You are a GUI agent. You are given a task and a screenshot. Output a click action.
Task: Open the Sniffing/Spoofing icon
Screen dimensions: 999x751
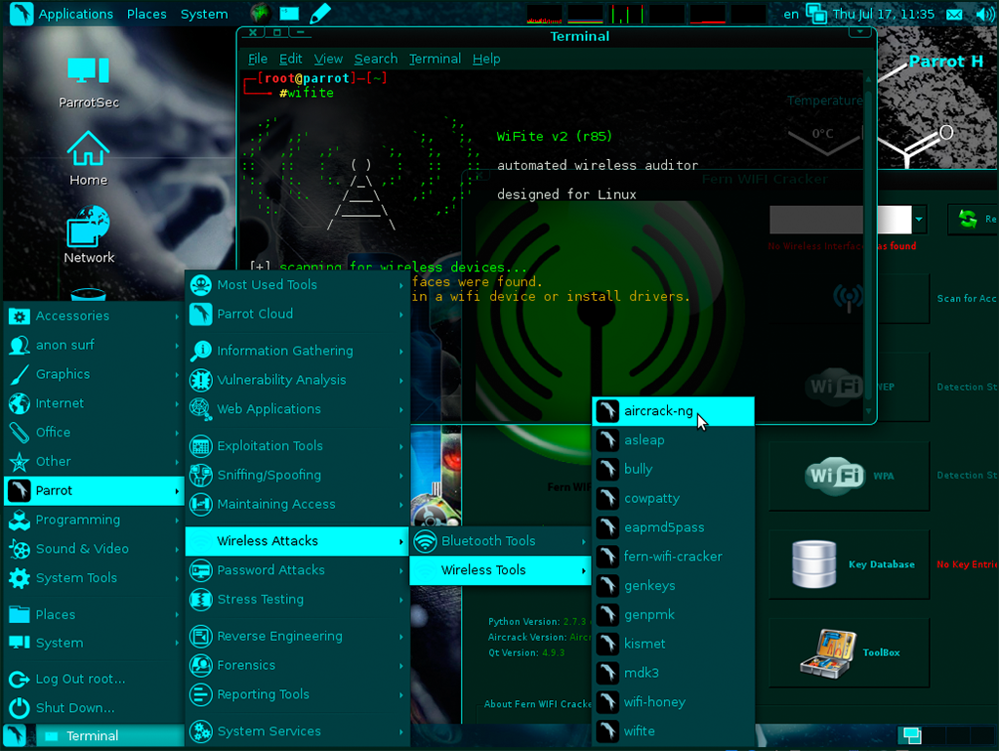pyautogui.click(x=201, y=476)
